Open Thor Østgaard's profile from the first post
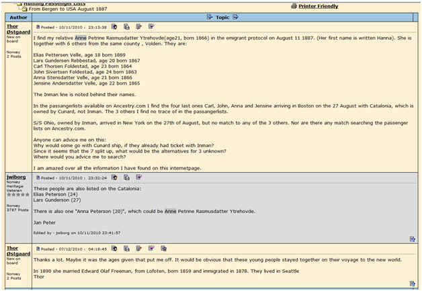This screenshot has height=291, width=422. point(18,30)
